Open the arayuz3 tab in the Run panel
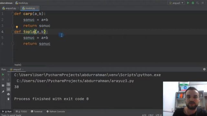The height and width of the screenshot is (116, 207). 16,69
